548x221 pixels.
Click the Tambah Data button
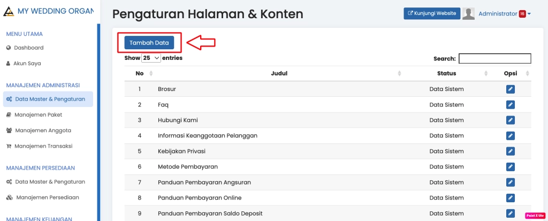pos(149,43)
